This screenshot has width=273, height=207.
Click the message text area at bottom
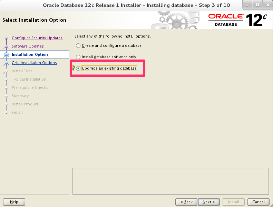pyautogui.click(x=170, y=181)
